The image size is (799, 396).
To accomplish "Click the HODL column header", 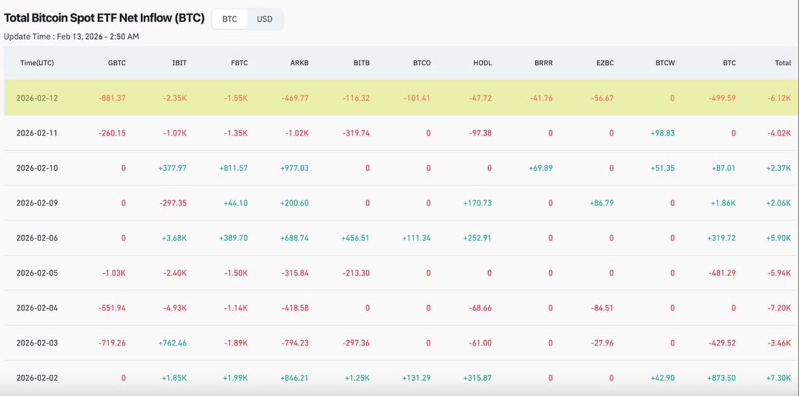I will click(482, 63).
